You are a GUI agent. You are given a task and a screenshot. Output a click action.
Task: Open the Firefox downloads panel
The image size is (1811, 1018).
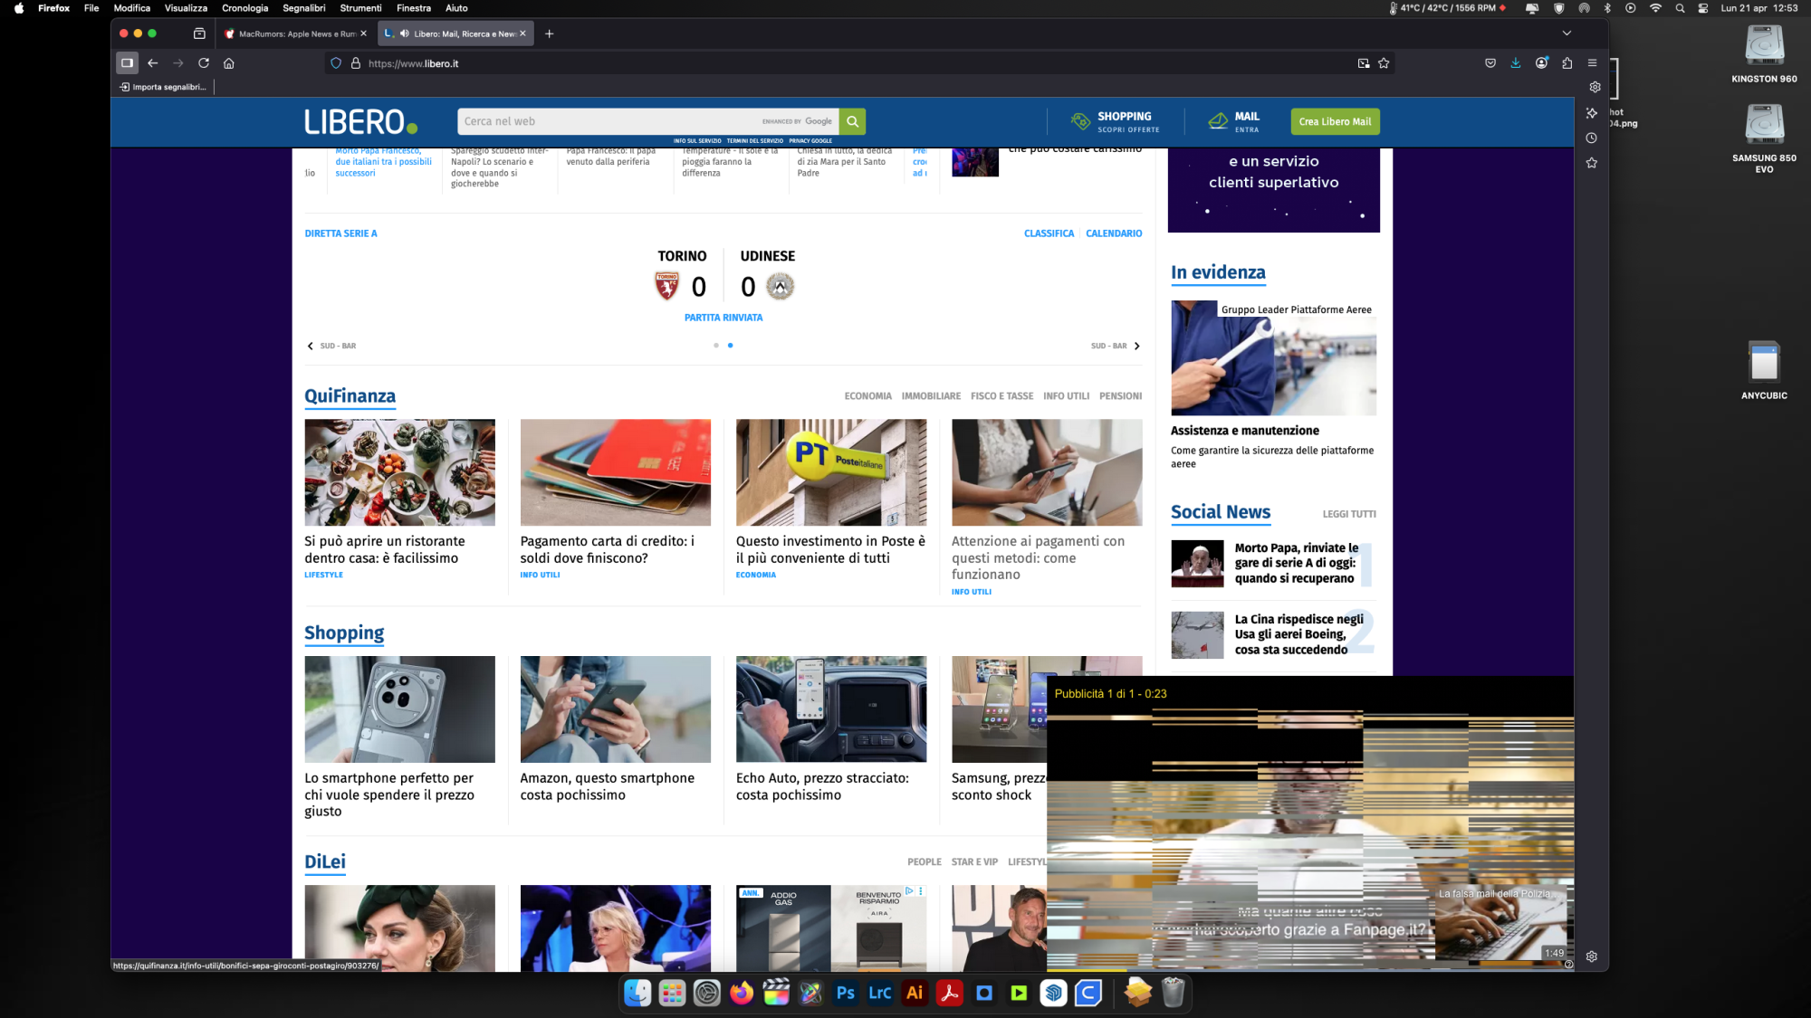click(x=1516, y=63)
